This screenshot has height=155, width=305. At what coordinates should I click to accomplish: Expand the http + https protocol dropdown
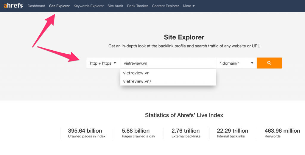103,63
